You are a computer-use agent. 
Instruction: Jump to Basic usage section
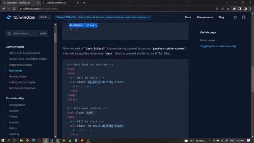[208, 41]
